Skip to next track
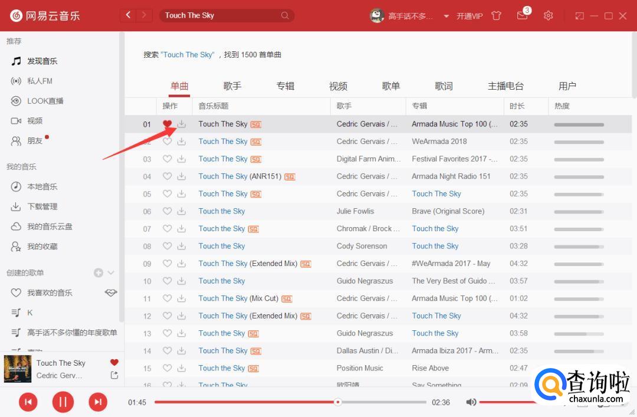The height and width of the screenshot is (417, 637). click(98, 402)
